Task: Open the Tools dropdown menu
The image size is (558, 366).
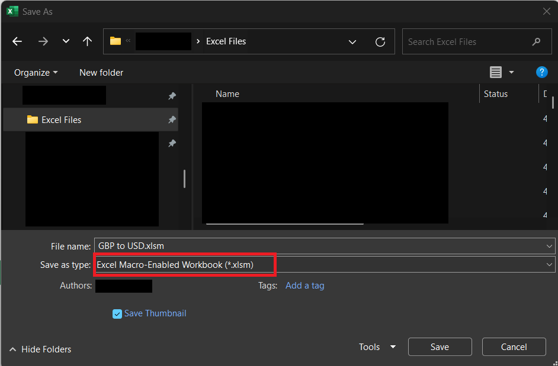Action: pyautogui.click(x=377, y=347)
